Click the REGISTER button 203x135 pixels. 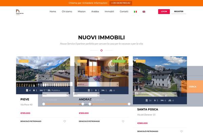tap(179, 11)
